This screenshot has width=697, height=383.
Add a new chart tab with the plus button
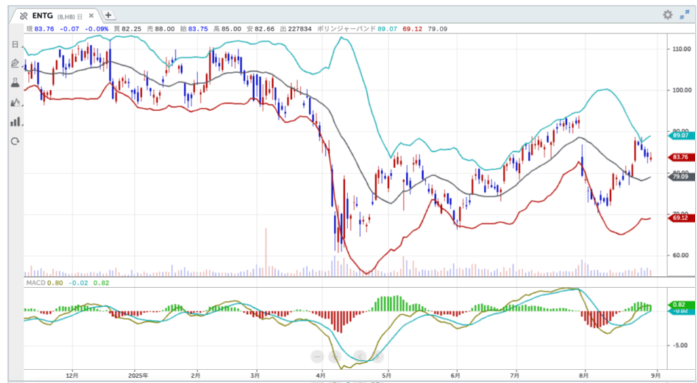(x=109, y=15)
